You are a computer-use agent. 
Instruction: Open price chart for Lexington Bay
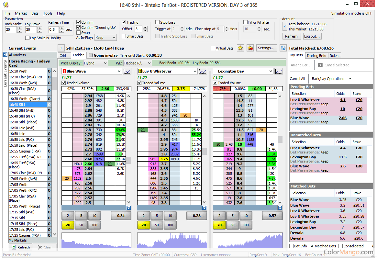(278, 71)
